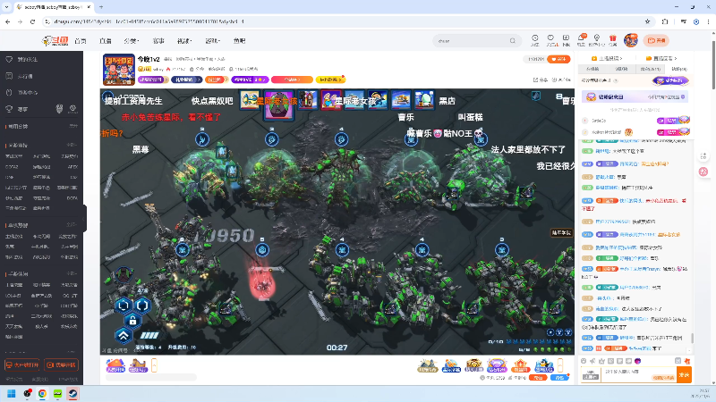Follow the streamer with the orange heart button

pos(558,59)
